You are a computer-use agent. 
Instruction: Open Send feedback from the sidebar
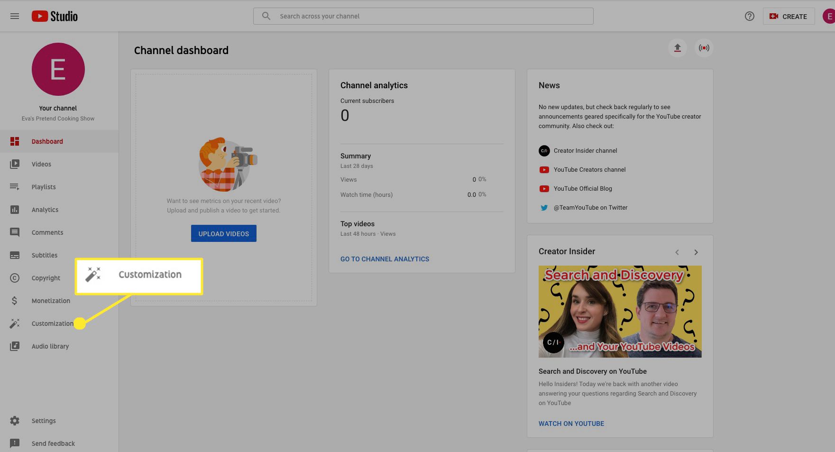coord(59,443)
